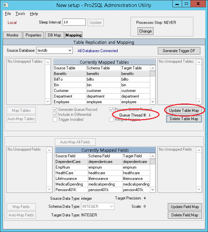Click Auto-Map All Fields button

click(75, 142)
